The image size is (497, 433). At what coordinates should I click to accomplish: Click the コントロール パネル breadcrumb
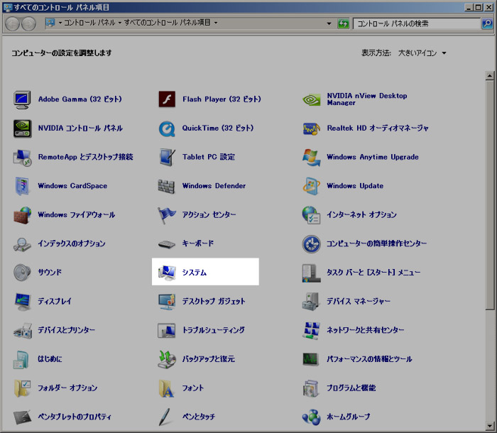click(89, 23)
